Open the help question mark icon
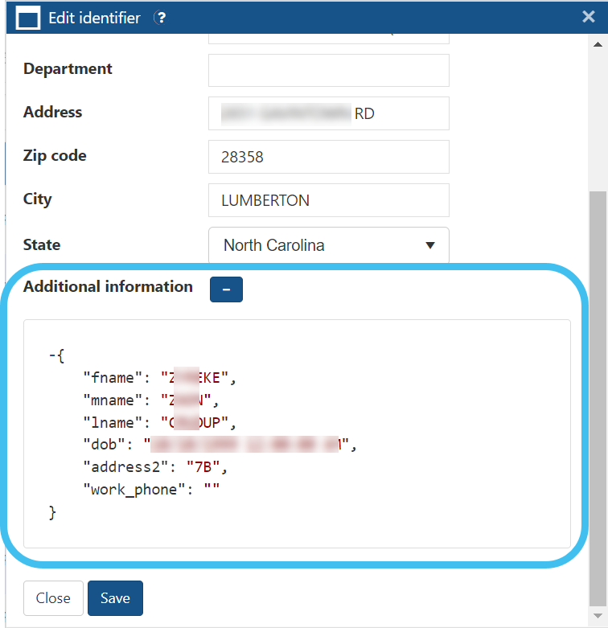 pos(160,18)
